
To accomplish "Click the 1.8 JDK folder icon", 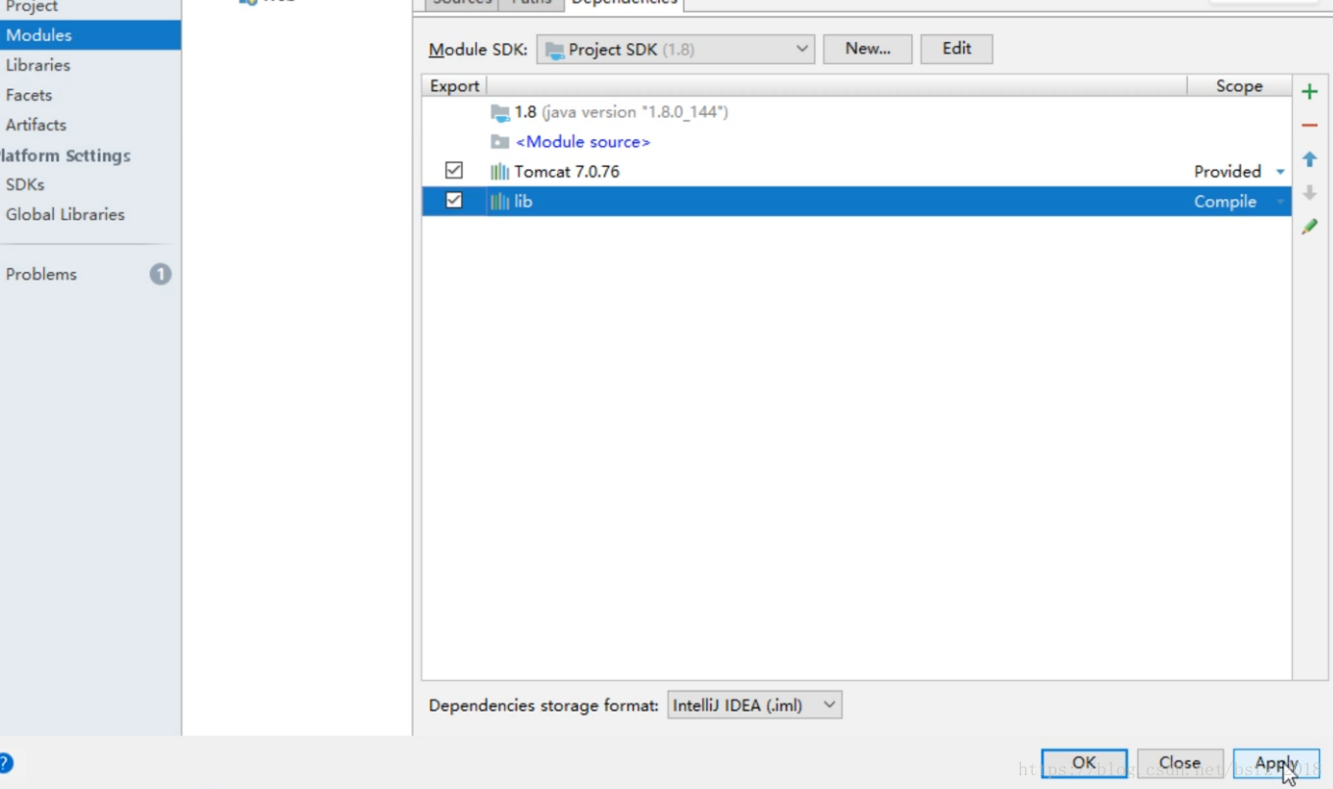I will 500,112.
